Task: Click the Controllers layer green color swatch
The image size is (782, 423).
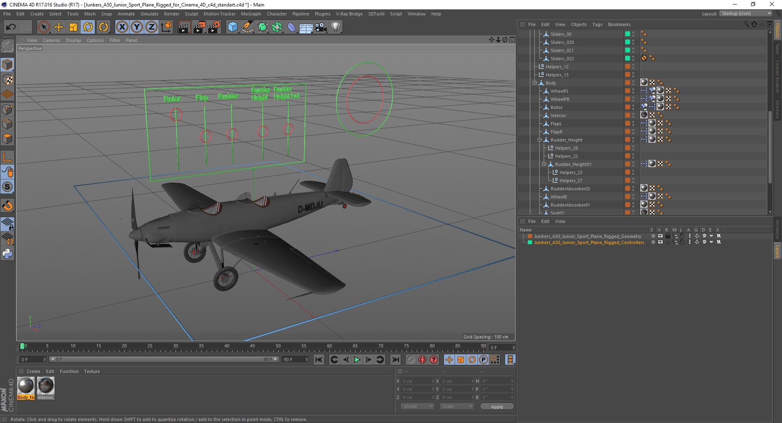Action: pyautogui.click(x=530, y=242)
